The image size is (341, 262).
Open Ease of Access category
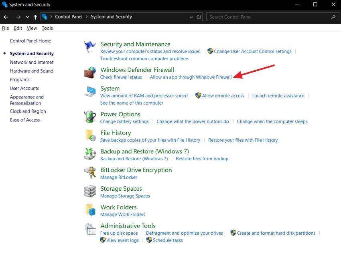25,120
